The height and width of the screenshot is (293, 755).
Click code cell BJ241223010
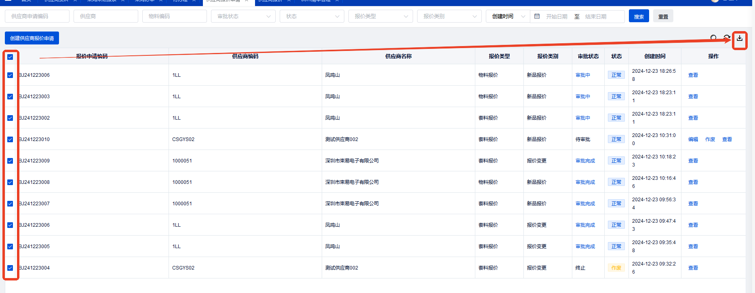(x=34, y=139)
